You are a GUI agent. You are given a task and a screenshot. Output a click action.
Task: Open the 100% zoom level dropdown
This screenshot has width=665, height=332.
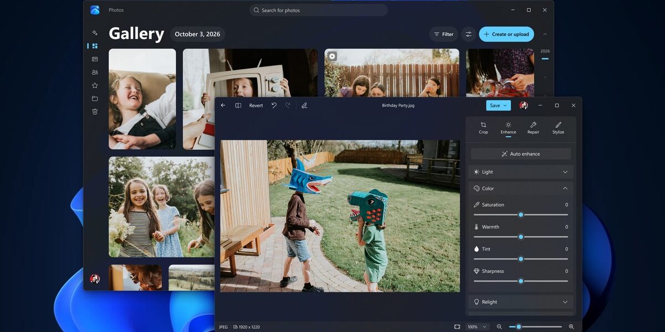click(477, 327)
